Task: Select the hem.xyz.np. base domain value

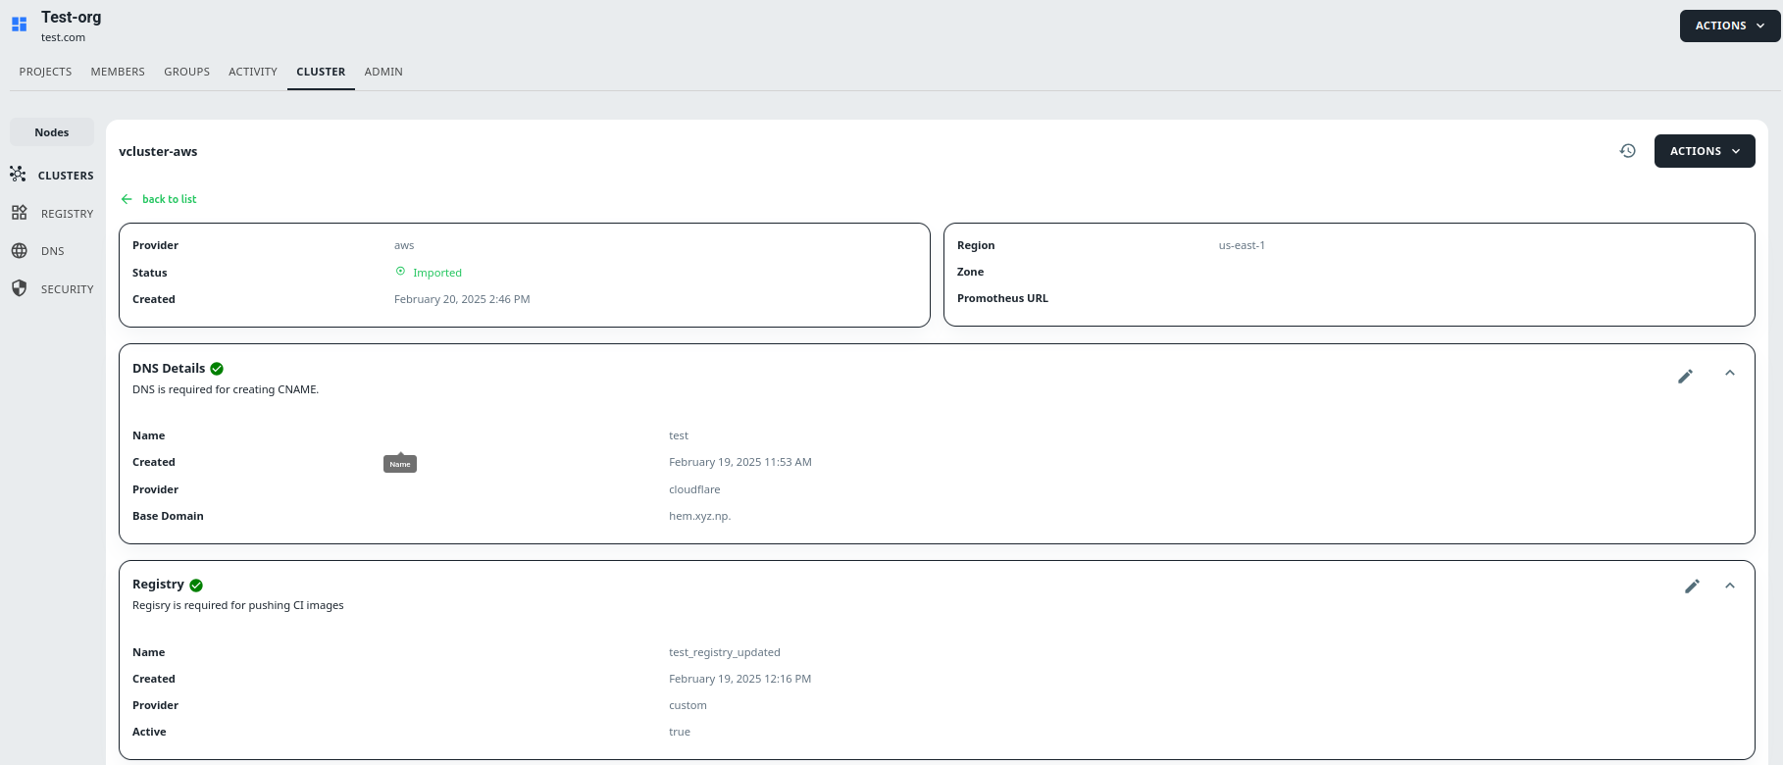Action: tap(700, 516)
